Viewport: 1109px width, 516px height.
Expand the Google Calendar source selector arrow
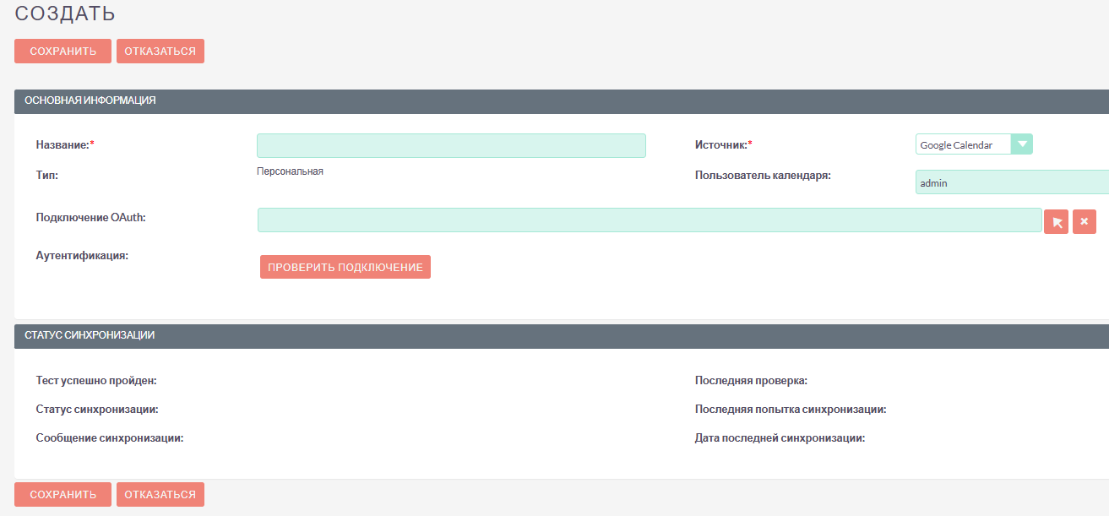[1022, 144]
